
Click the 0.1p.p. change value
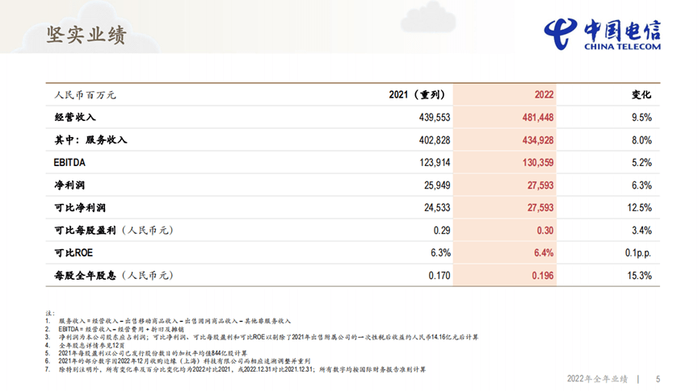(x=638, y=253)
